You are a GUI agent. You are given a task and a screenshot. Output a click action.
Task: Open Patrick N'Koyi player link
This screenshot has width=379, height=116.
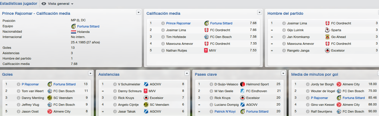225,111
